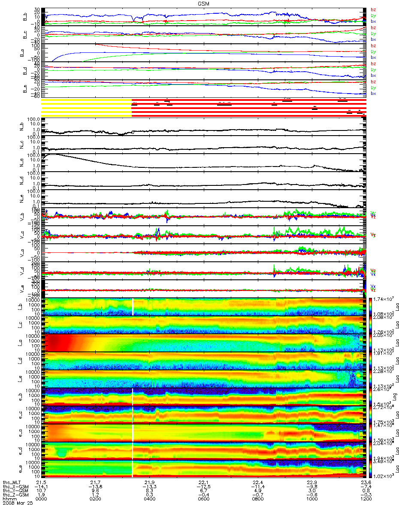Click the red B_a spectrogram flux peak
This screenshot has height=515, width=399.
(x=56, y=342)
